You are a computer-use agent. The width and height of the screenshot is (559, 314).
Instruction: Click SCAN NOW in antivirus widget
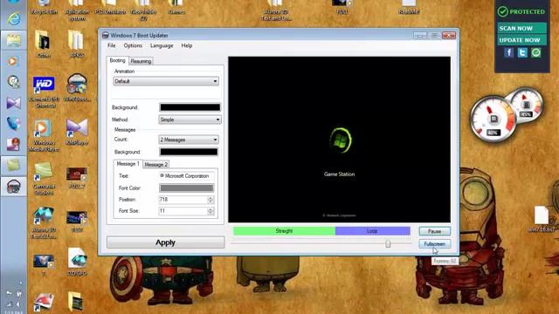(x=521, y=28)
